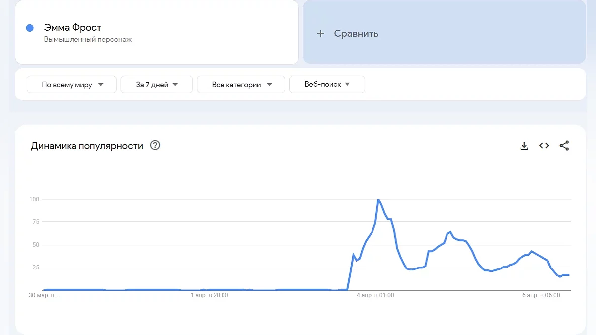The height and width of the screenshot is (335, 596).
Task: Edit the Эмма Фрост search term
Action: coord(73,28)
